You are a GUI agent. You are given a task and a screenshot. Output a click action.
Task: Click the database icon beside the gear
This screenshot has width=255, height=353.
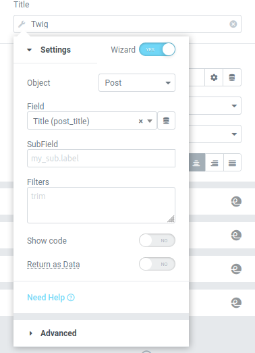232,78
